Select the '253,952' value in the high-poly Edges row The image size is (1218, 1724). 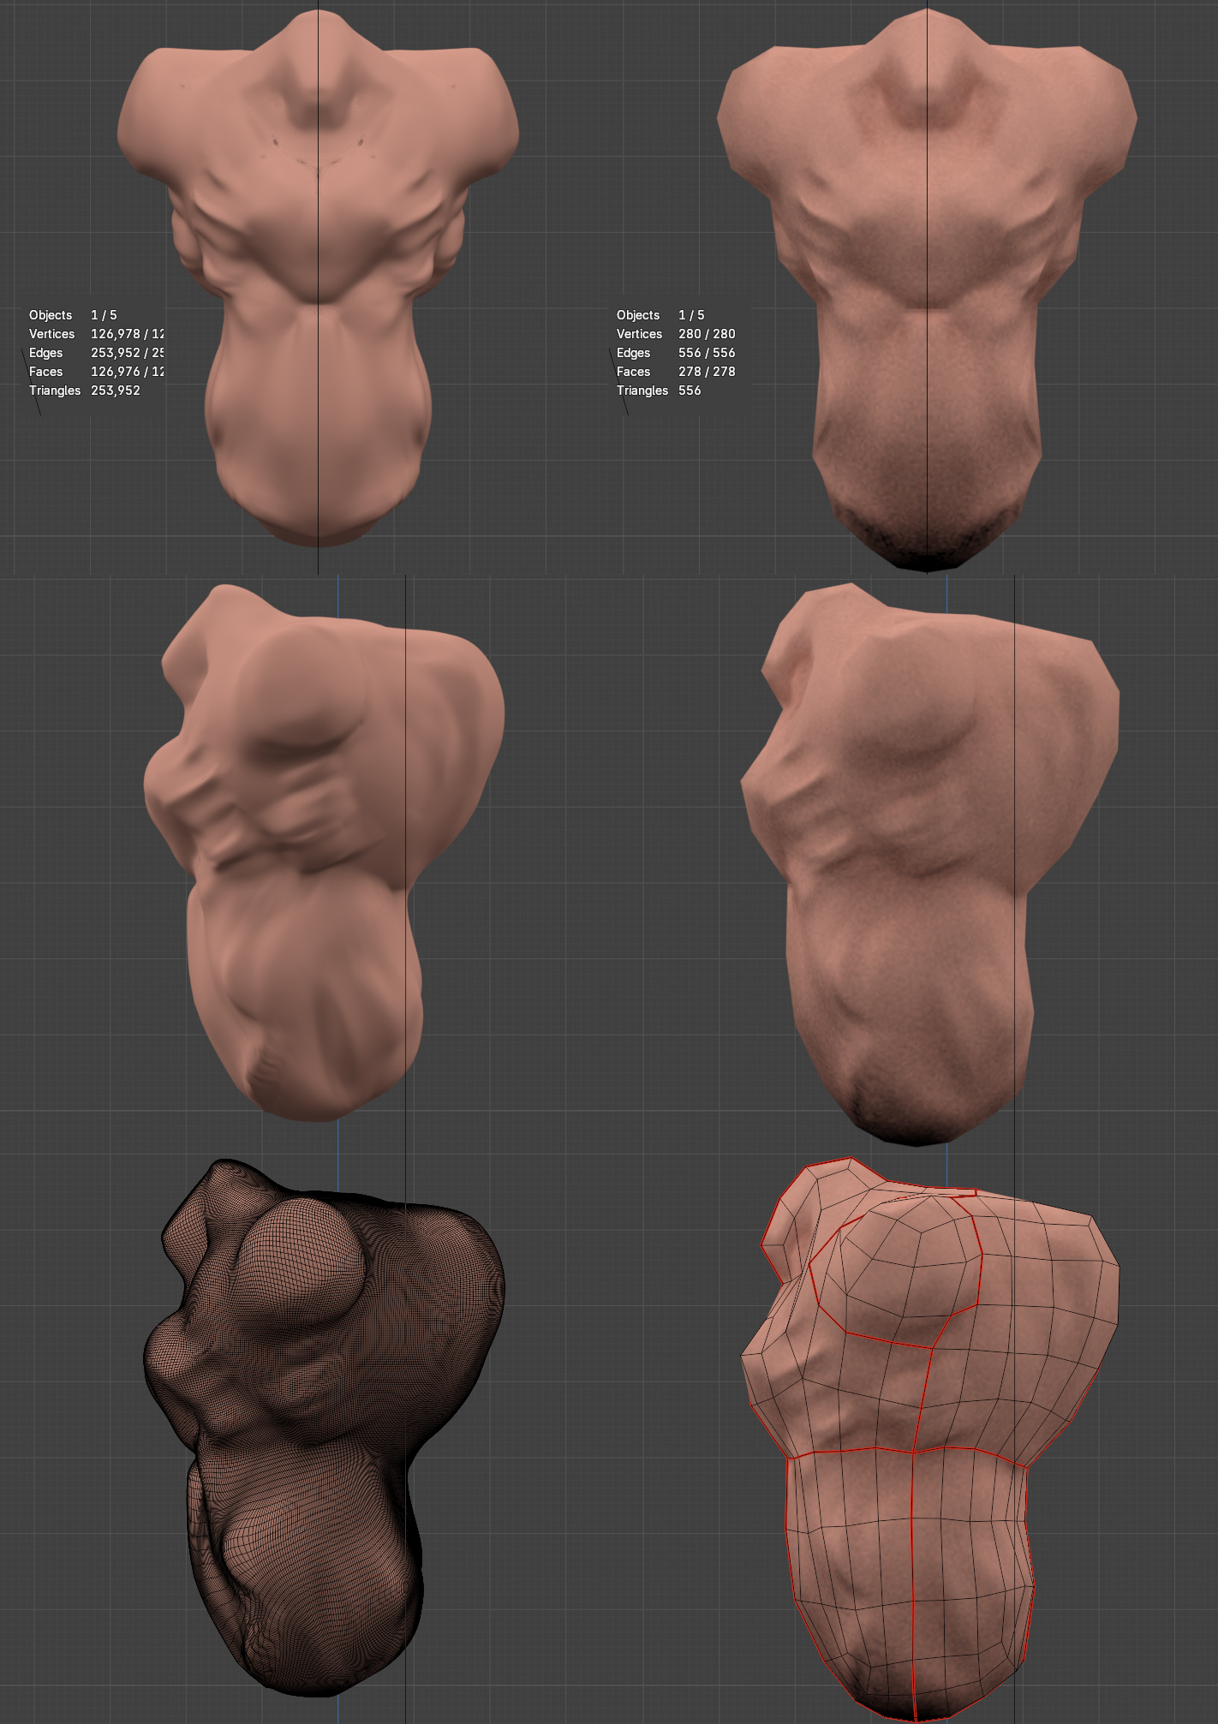[x=115, y=353]
